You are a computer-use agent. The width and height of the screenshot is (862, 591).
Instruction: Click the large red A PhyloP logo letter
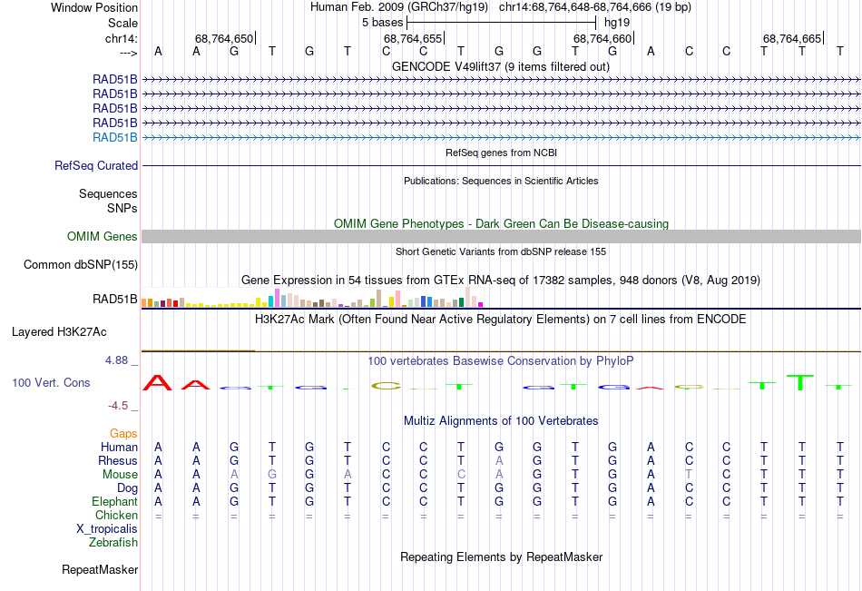click(x=158, y=382)
